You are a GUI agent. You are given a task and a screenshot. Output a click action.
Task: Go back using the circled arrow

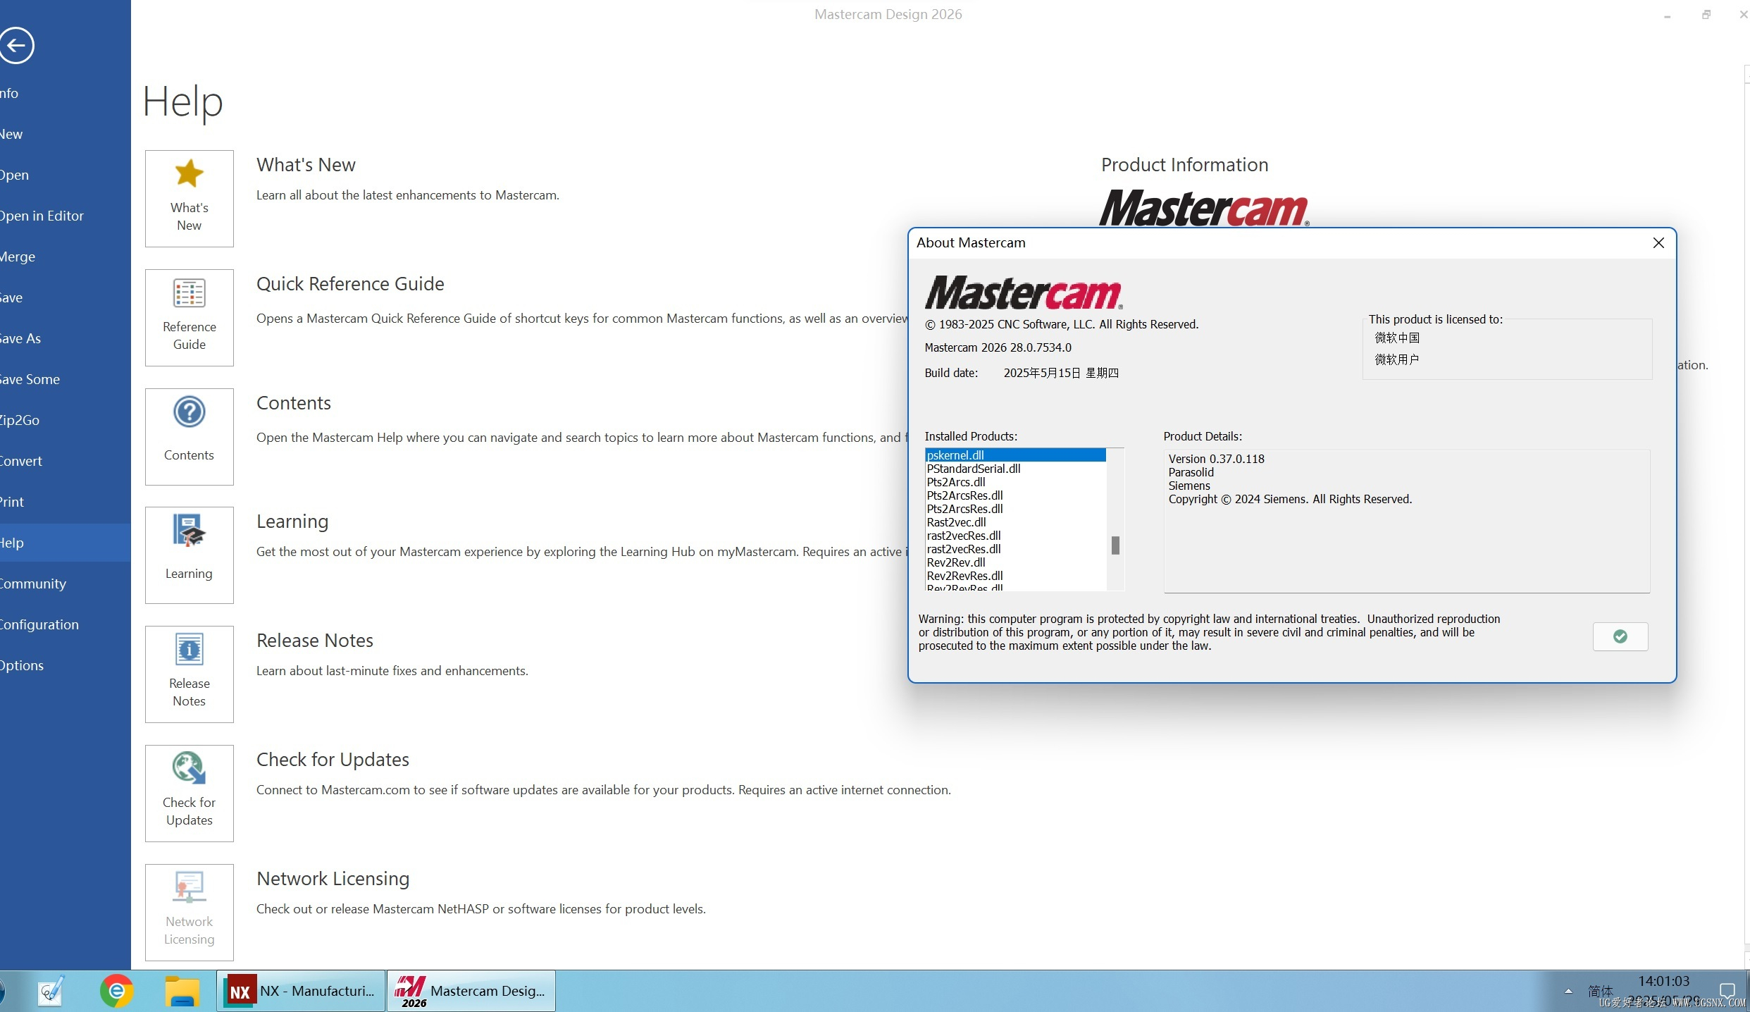17,46
